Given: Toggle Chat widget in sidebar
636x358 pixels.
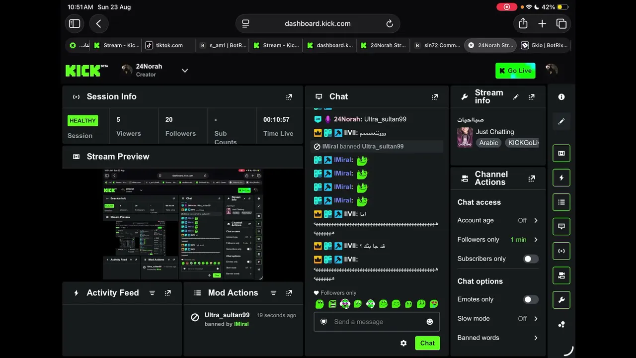Looking at the screenshot, I should click(x=561, y=226).
